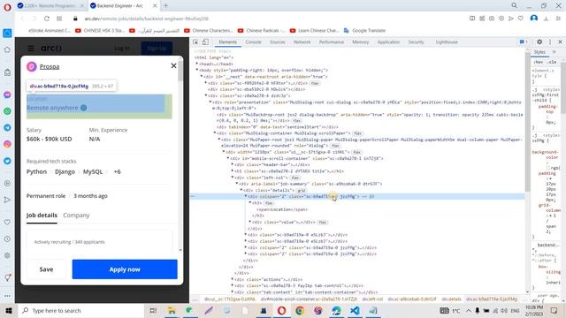Open the Prospa company link
Viewport: 566px width, 318px height.
(x=50, y=66)
